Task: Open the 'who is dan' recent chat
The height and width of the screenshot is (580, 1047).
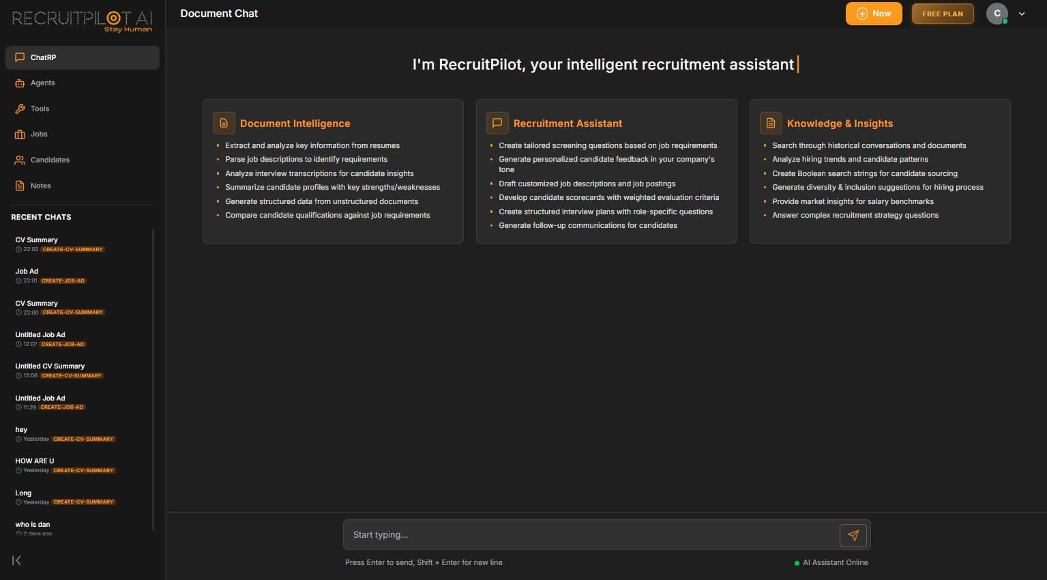Action: pos(81,528)
